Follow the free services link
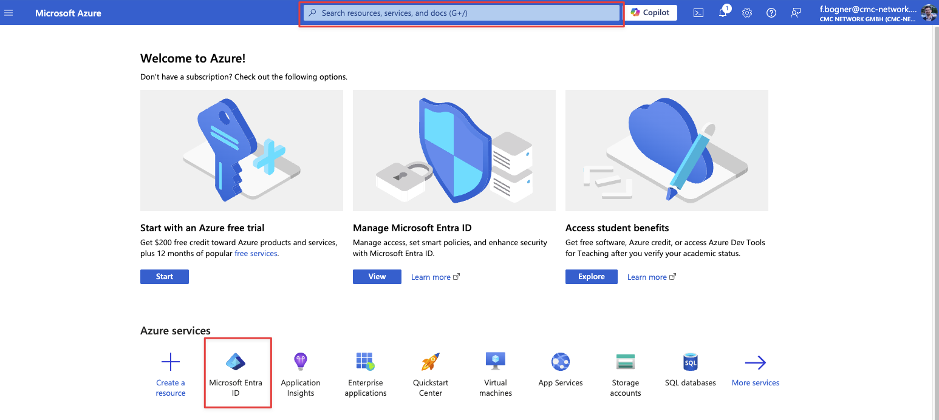 click(x=256, y=254)
